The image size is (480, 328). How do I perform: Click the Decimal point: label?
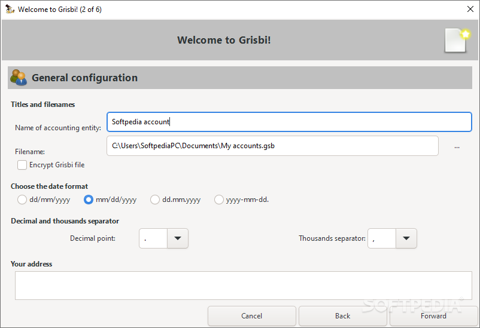(93, 238)
